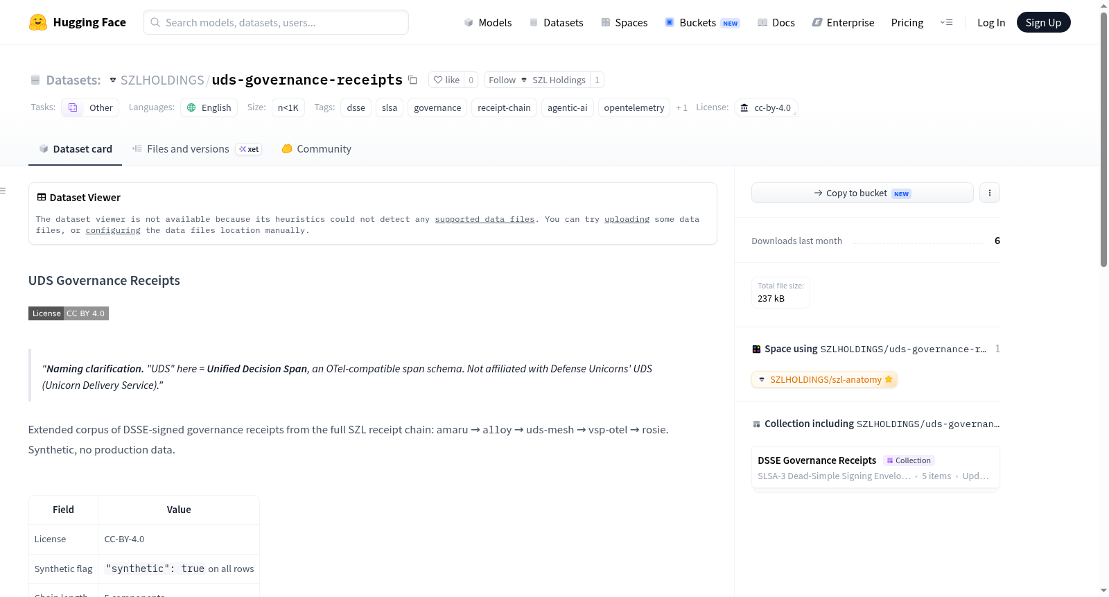Open the DSSE Governance Receipts collection card
Viewport: 1109px width, 597px height.
click(x=875, y=468)
